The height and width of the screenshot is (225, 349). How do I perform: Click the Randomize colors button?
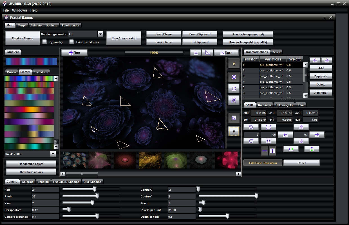pos(31,164)
